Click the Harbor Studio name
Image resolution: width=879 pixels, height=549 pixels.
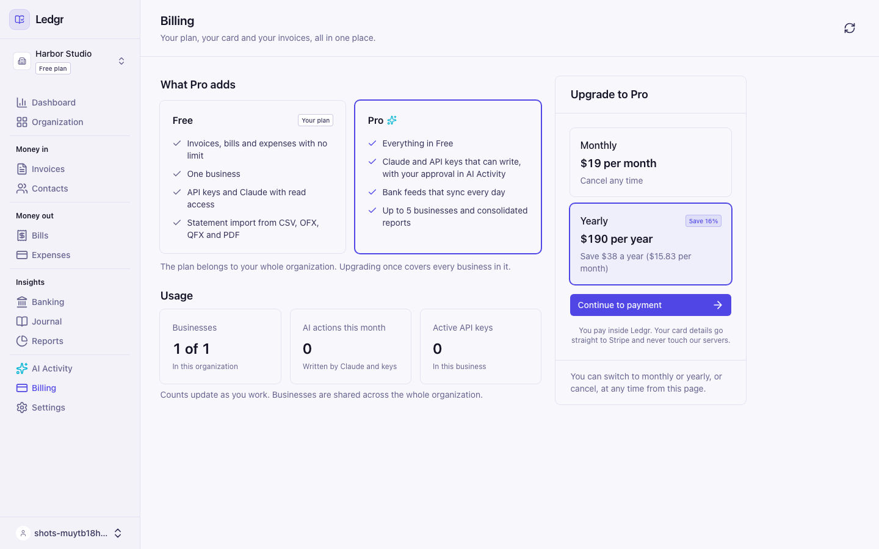point(63,54)
